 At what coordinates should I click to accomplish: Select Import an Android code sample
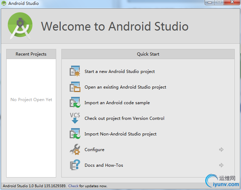click(117, 103)
